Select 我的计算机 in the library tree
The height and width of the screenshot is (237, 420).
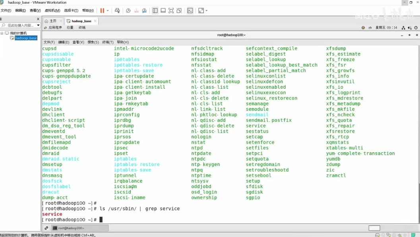(18, 33)
